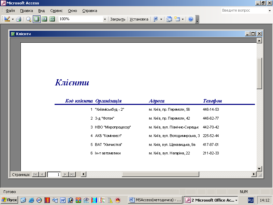The image size is (273, 205).
Task: Switch to MSAccess(методичка) Word taskbar button
Action: 155,200
